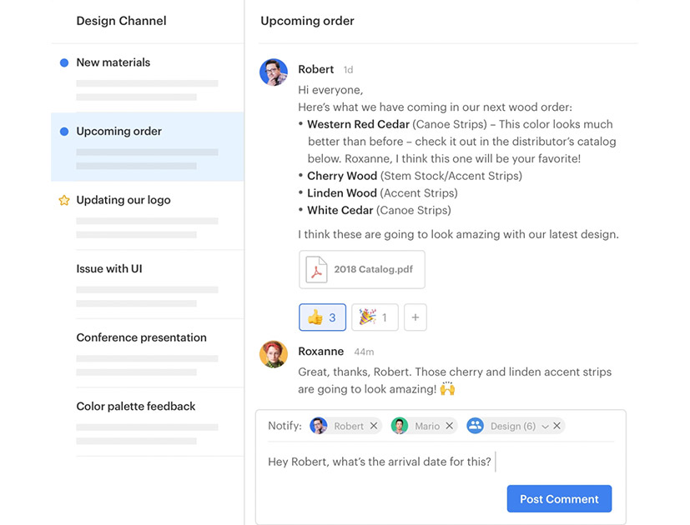Click the 44m timestamp on Roxanne's comment
Screen dimensions: 690x525
tap(364, 352)
